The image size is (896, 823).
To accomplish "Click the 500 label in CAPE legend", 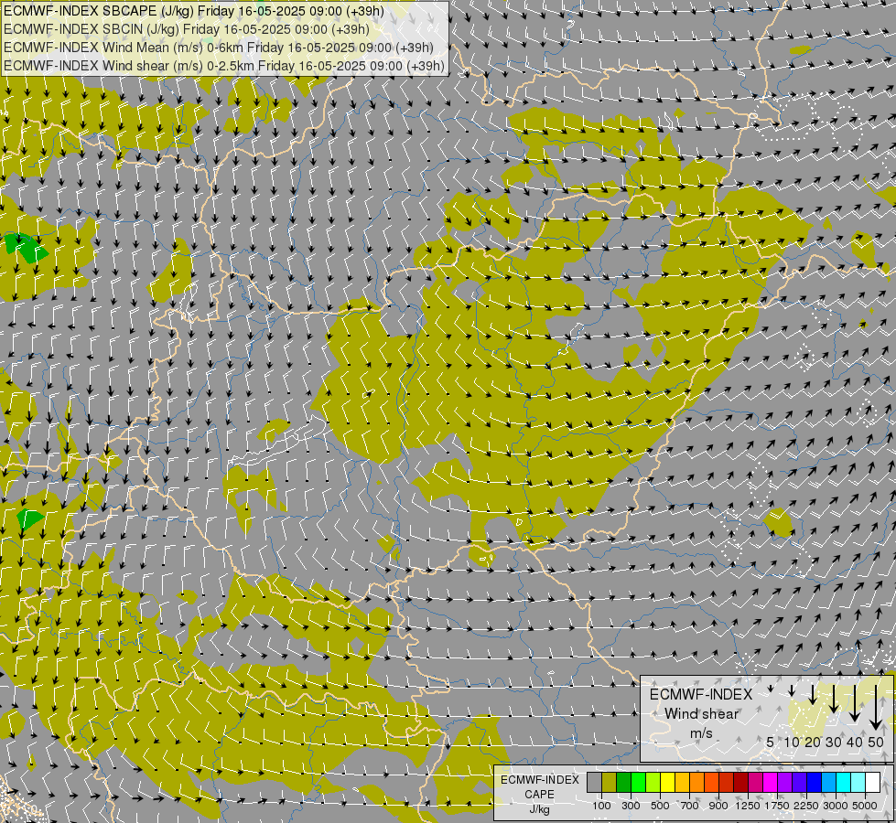I will coord(660,806).
